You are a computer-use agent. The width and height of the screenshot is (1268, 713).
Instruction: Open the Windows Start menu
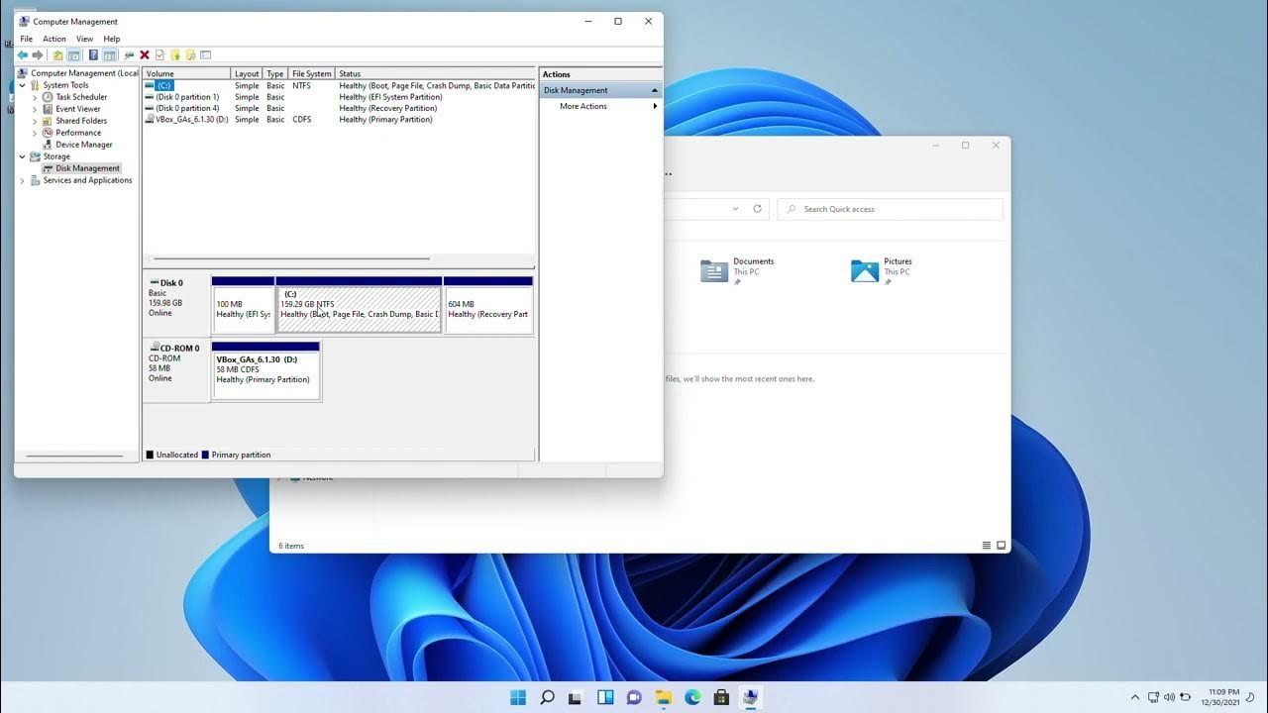click(x=518, y=697)
